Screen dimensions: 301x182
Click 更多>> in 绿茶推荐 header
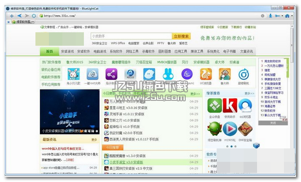pyautogui.click(x=249, y=93)
